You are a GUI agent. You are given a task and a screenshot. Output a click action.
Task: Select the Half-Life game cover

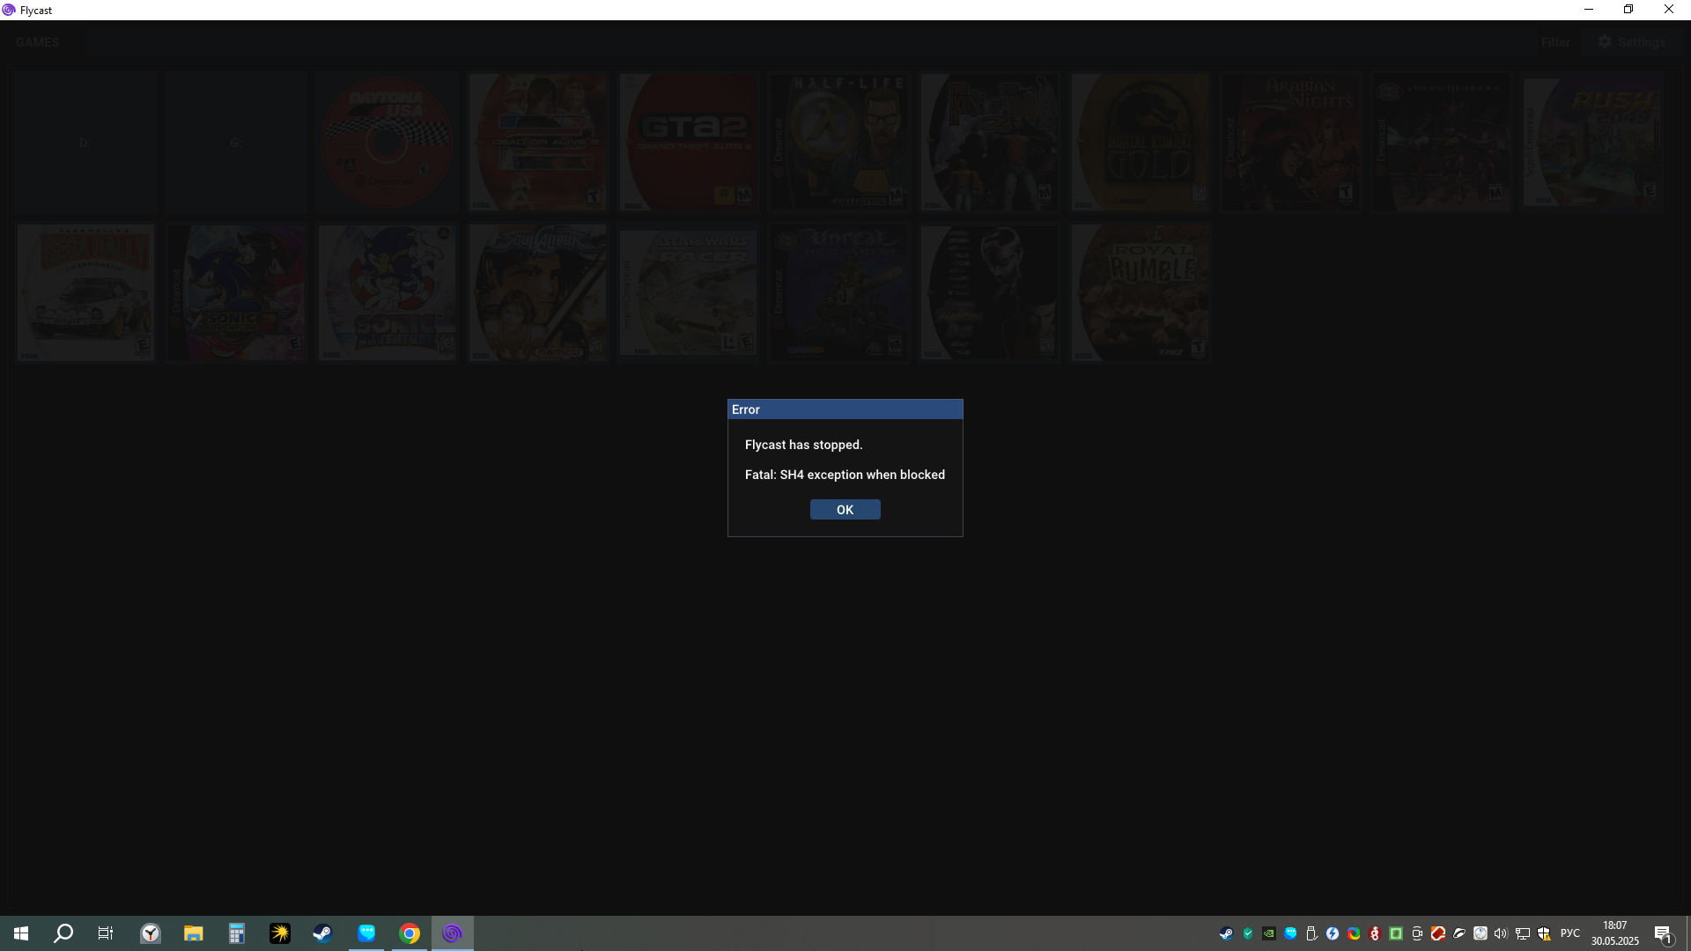coord(838,142)
